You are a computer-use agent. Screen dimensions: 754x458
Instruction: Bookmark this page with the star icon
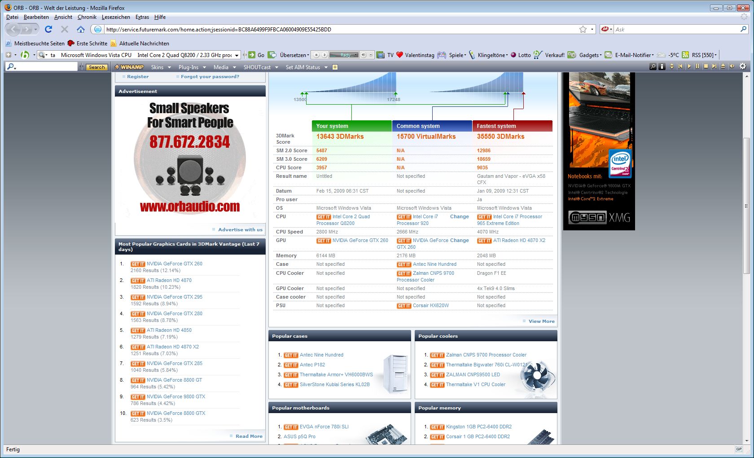point(583,29)
